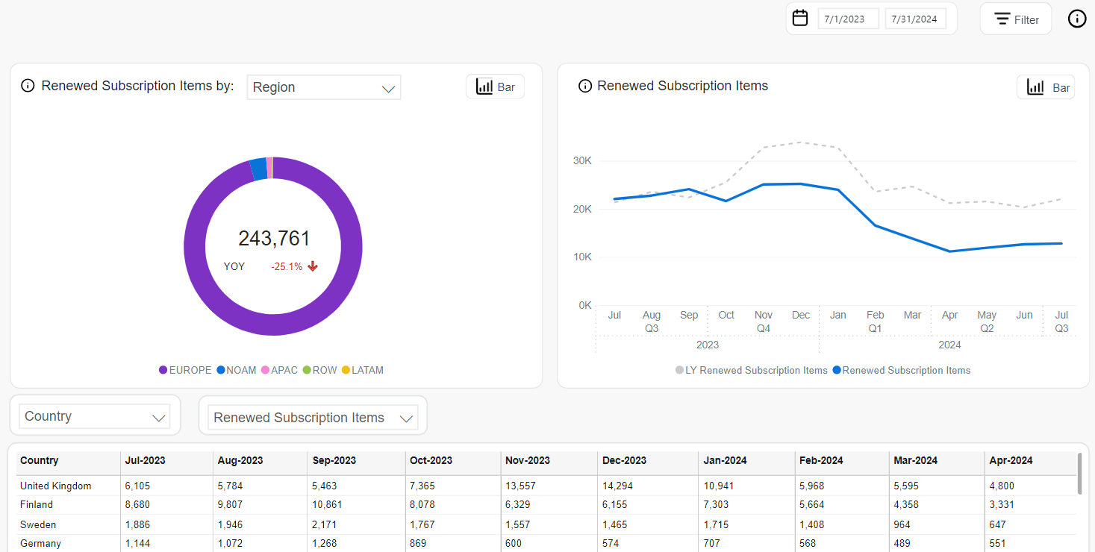Switch the donut chart to Bar view
Viewport: 1095px width, 552px height.
(496, 87)
